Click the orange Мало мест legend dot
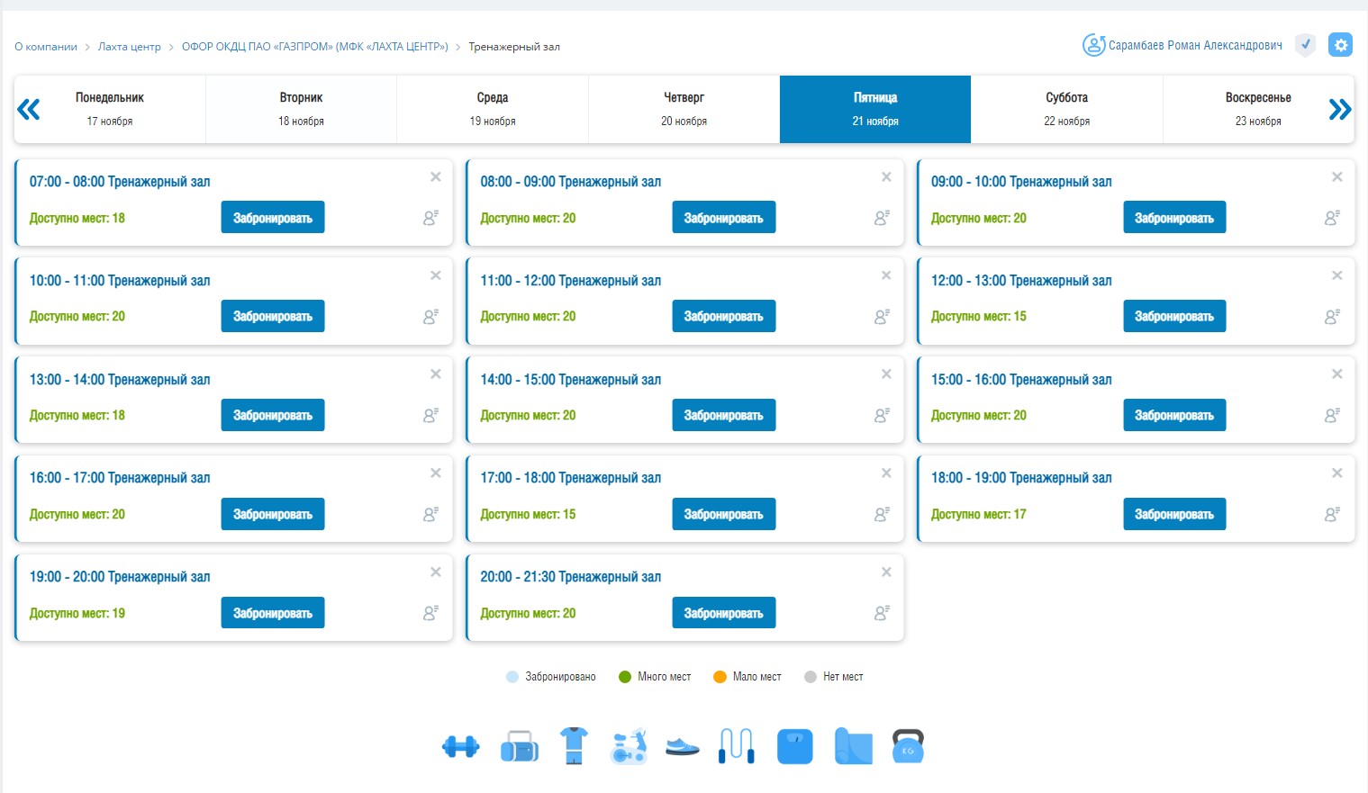The height and width of the screenshot is (793, 1368). point(720,677)
